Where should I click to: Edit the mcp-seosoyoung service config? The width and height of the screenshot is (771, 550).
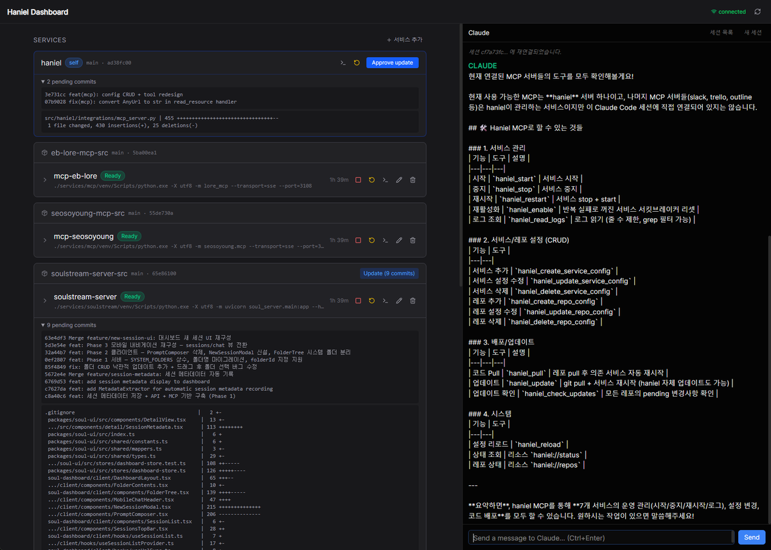click(399, 240)
